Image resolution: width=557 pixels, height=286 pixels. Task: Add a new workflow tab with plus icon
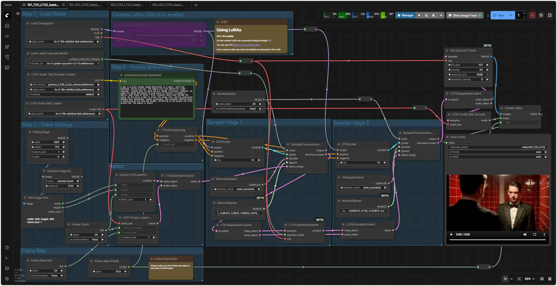[196, 5]
